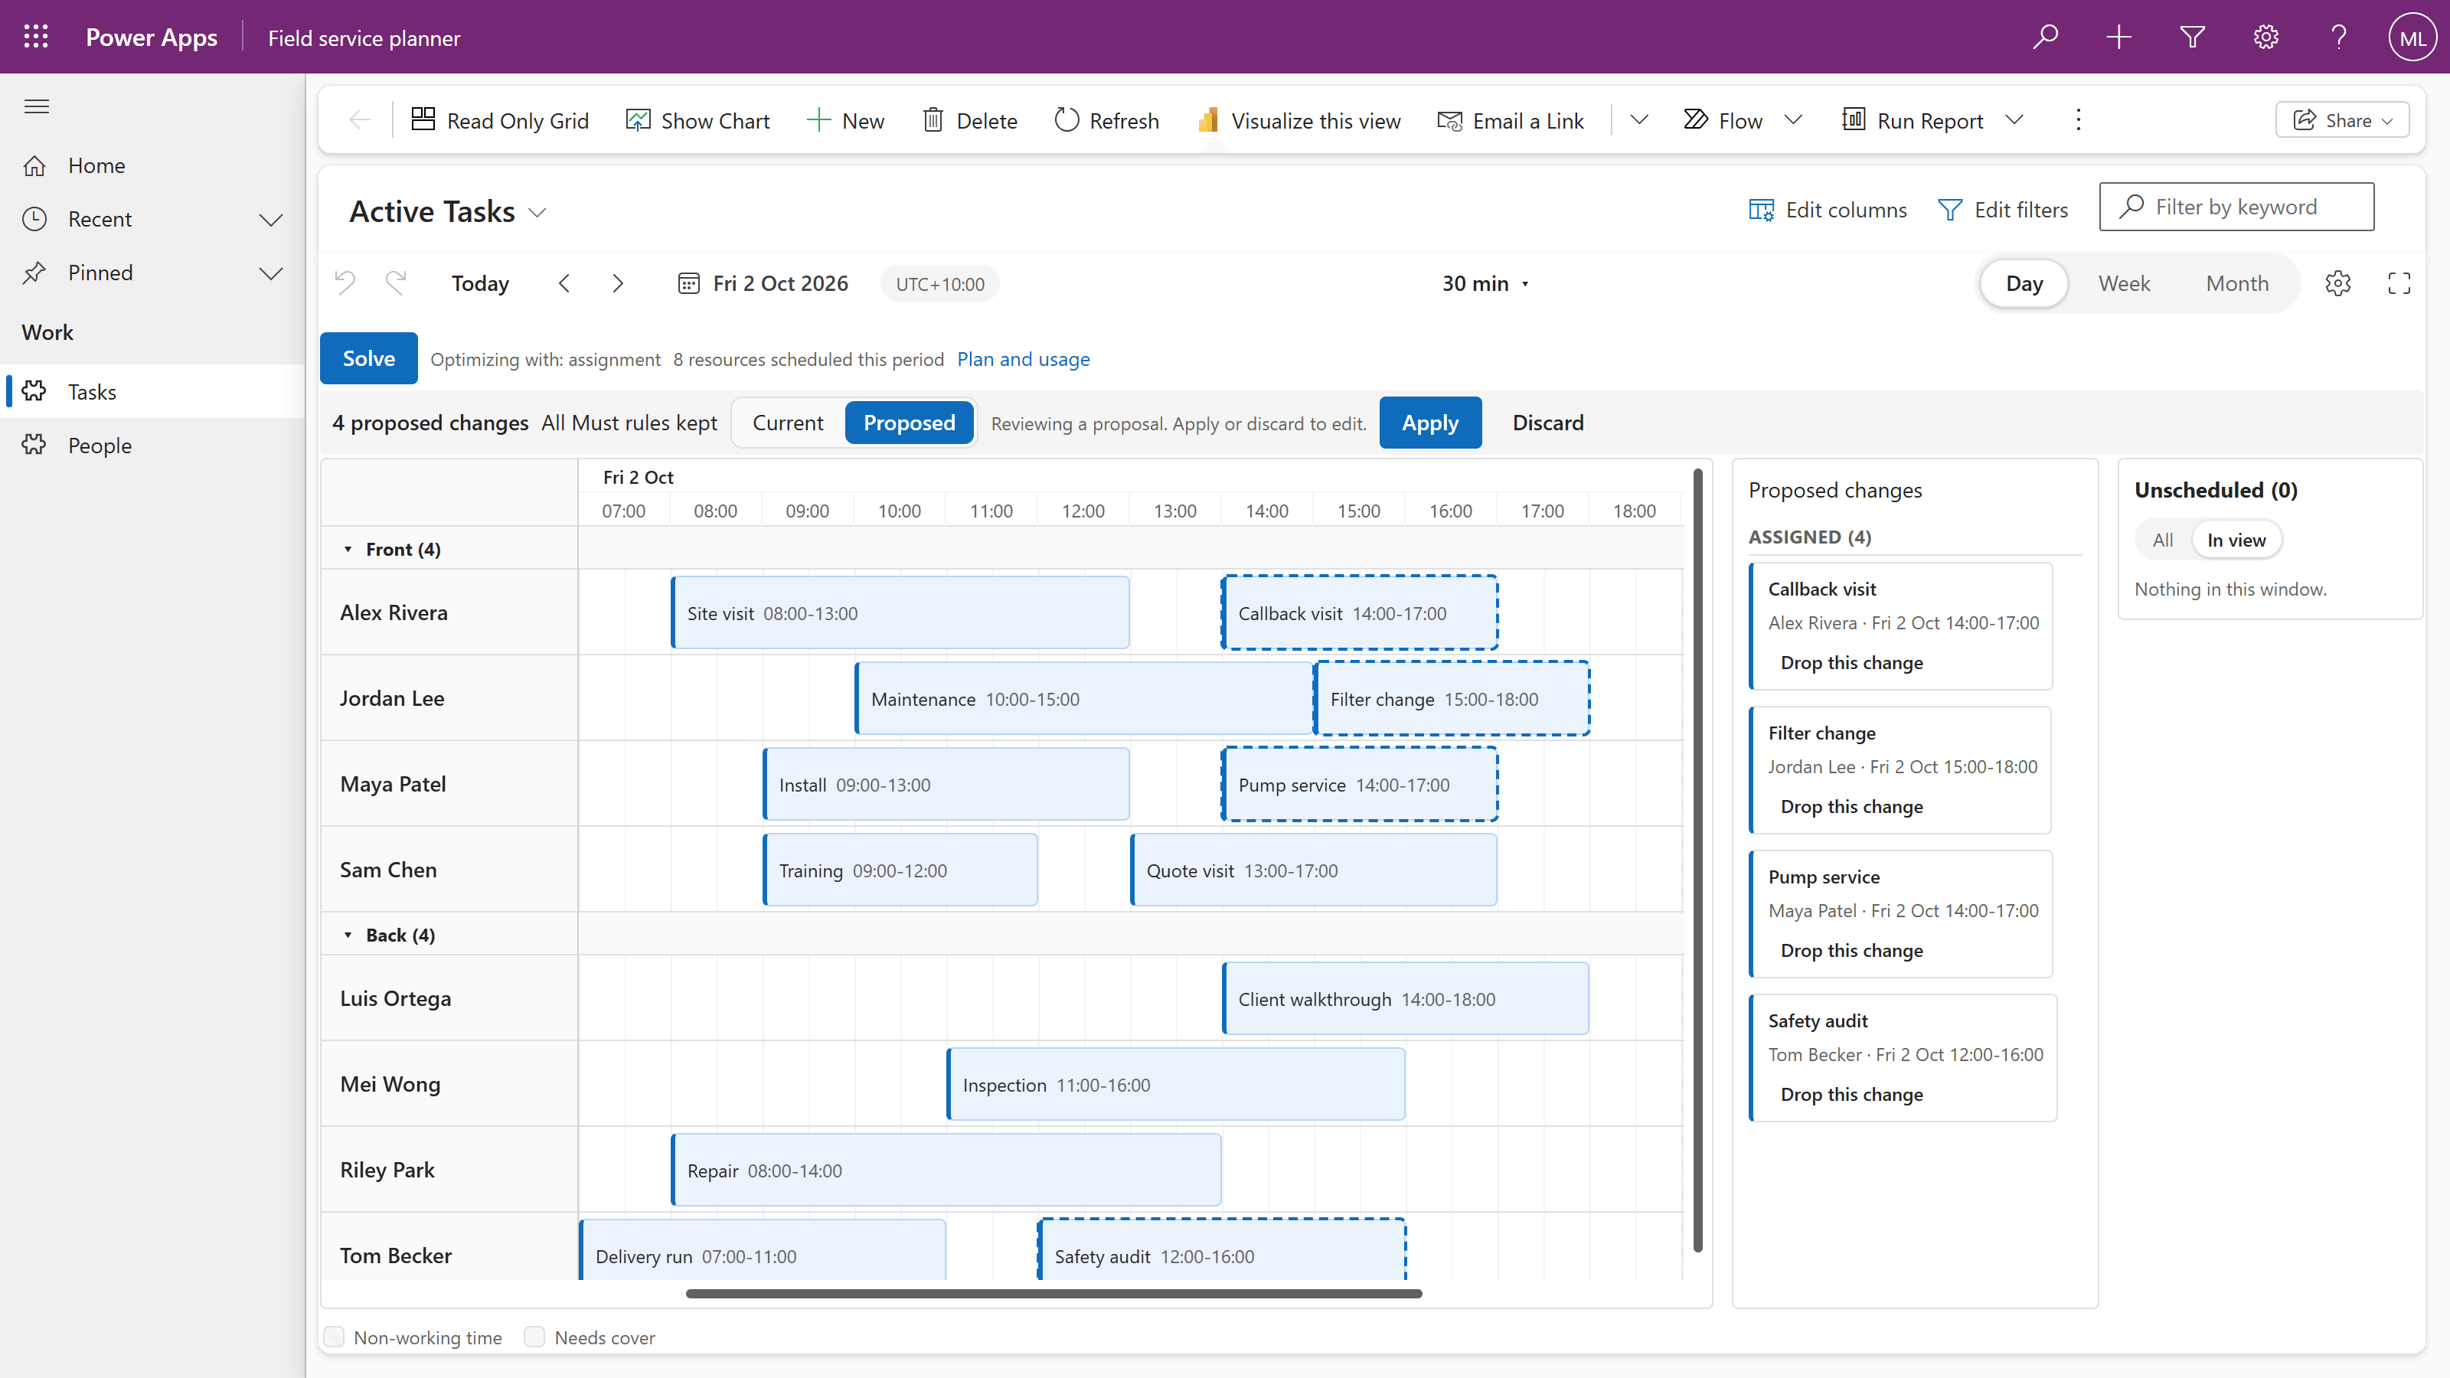This screenshot has height=1378, width=2450.
Task: Switch to the Current schedule toggle
Action: pos(788,423)
